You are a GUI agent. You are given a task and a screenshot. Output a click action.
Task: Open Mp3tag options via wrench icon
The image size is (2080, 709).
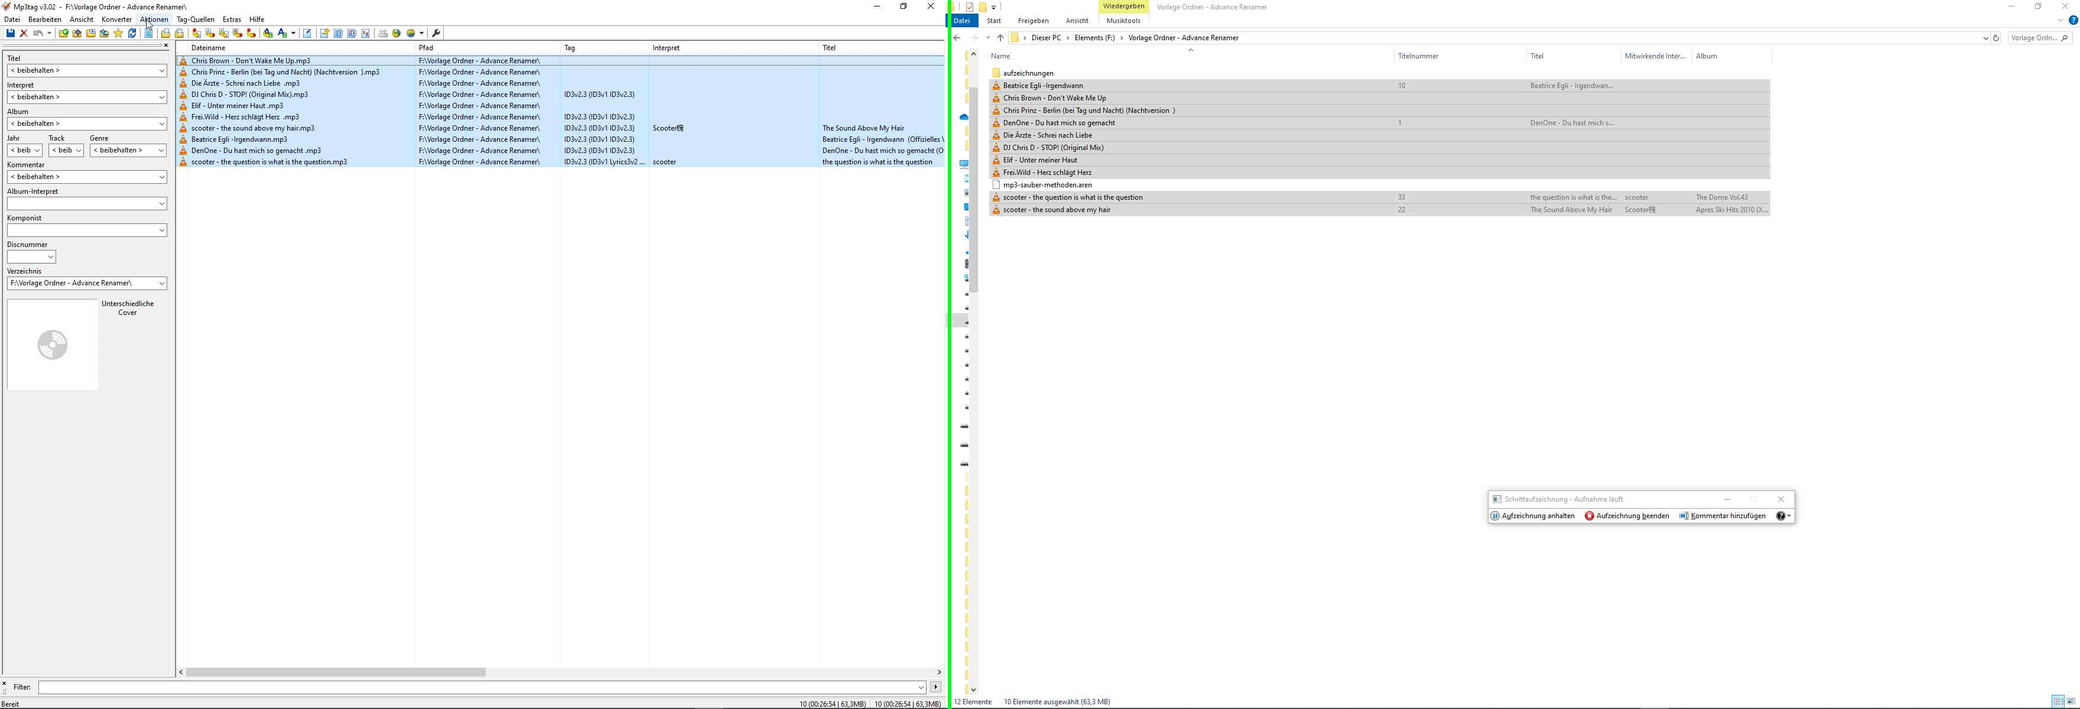point(437,33)
